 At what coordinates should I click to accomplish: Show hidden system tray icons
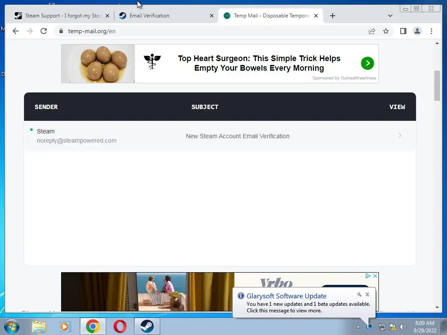tap(358, 327)
